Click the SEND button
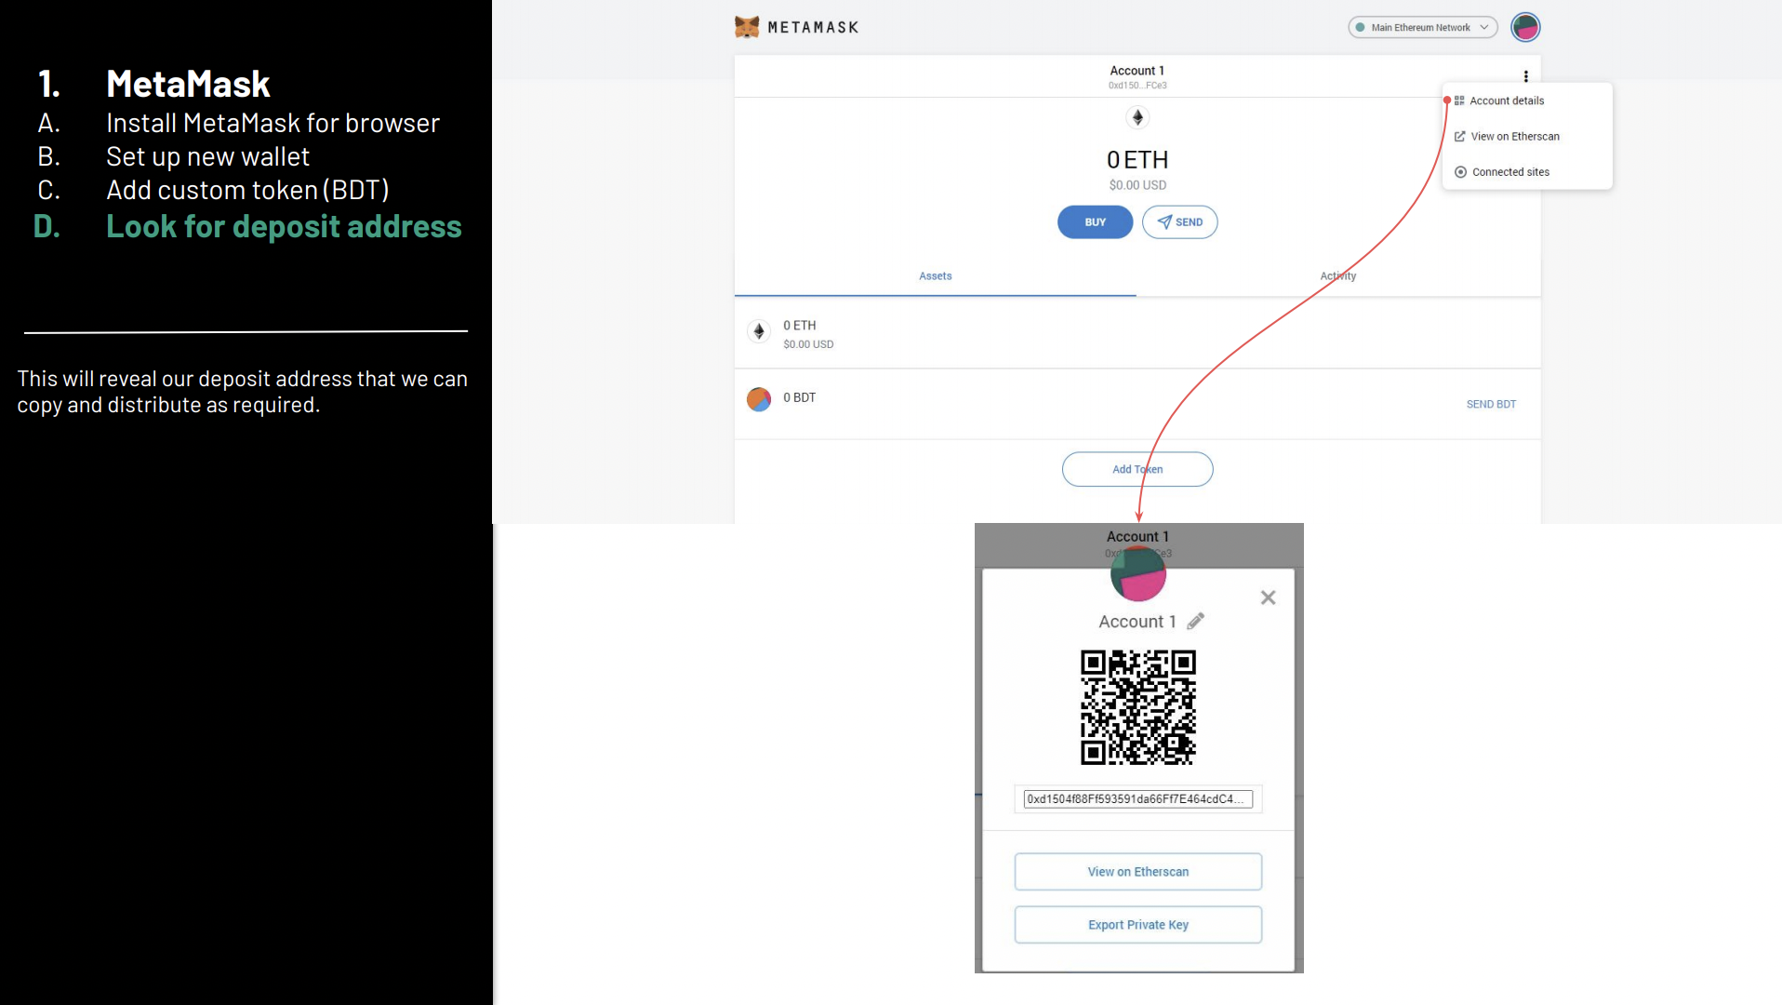The image size is (1782, 1005). tap(1179, 222)
